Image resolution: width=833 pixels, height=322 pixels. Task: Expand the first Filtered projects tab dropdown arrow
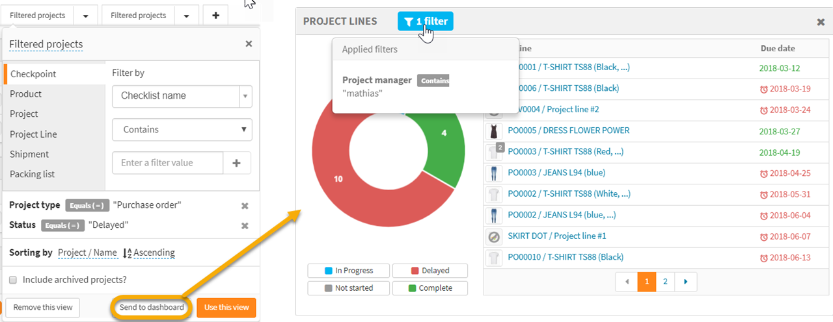(x=85, y=15)
